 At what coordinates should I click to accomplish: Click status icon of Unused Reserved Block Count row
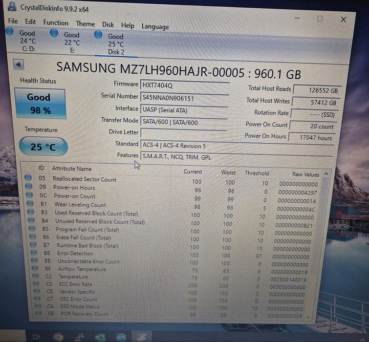32,220
